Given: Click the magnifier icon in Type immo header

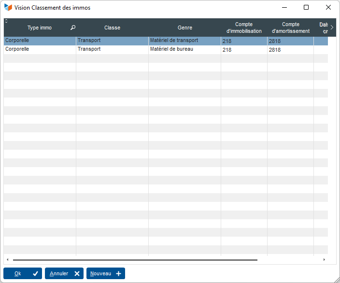Looking at the screenshot, I should [73, 28].
